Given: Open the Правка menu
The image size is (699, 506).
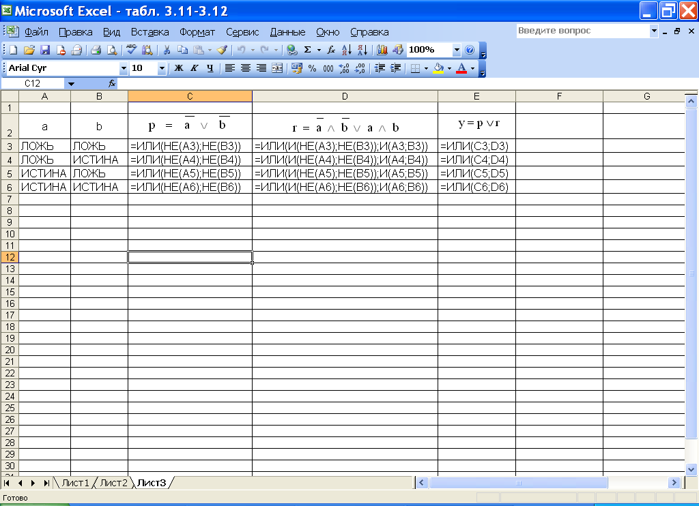Looking at the screenshot, I should point(76,32).
